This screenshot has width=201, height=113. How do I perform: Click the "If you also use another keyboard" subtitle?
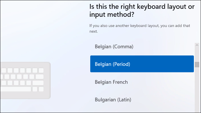pos(140,26)
